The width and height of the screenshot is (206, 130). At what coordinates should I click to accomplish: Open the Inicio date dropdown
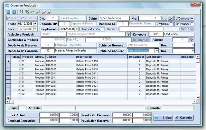[x=35, y=29]
